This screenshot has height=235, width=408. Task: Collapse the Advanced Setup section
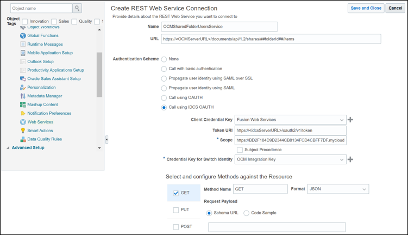(x=8, y=148)
